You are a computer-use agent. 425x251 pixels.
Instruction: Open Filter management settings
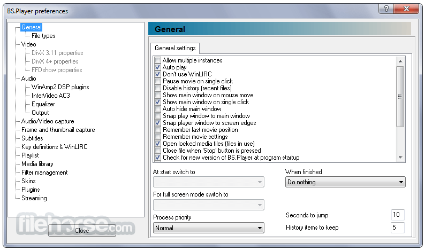(x=44, y=172)
